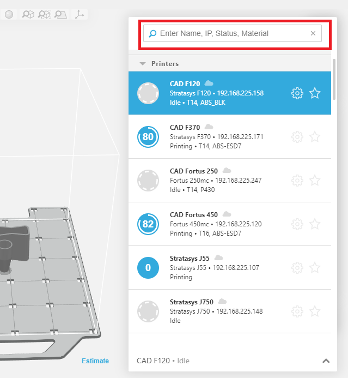Viewport: 348px width, 378px height.
Task: Favorite CAD F370 with star icon
Action: (315, 137)
